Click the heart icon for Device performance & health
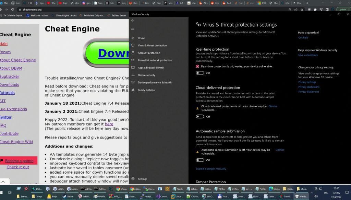The height and width of the screenshot is (200, 351). (133, 82)
